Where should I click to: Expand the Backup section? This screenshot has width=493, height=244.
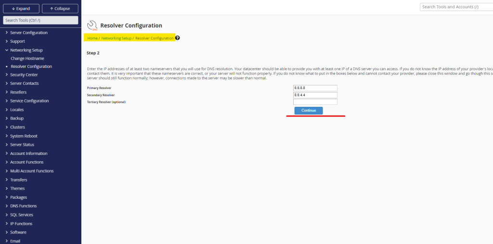point(17,118)
